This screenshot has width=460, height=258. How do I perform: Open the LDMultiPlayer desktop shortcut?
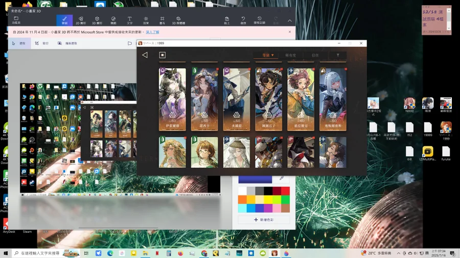tap(428, 153)
